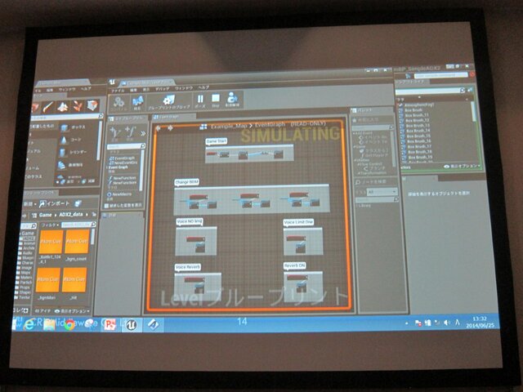Go forward with graph navigation right arrow
Image resolution: width=523 pixels, height=392 pixels.
click(x=170, y=128)
